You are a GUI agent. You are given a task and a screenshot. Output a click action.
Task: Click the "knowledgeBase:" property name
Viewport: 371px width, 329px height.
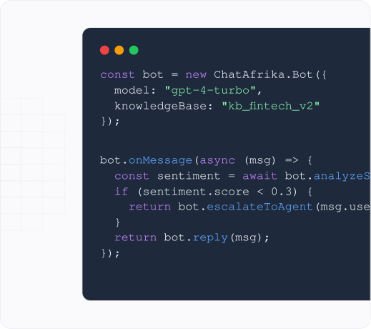163,106
